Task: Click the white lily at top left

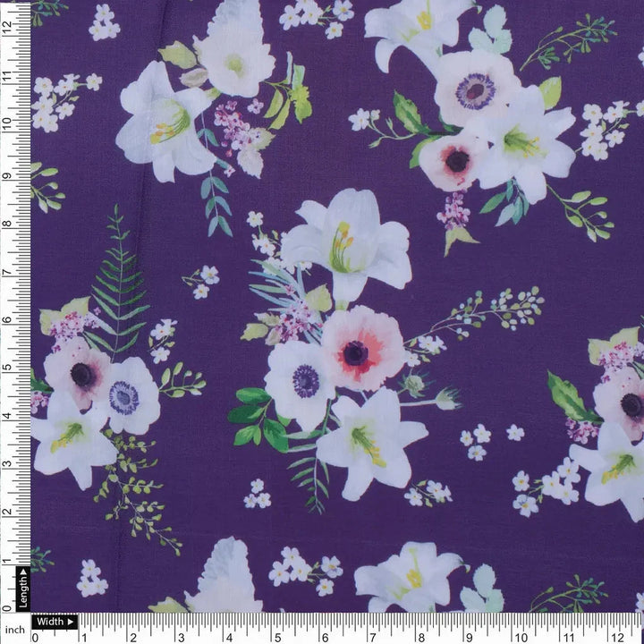Action: (165, 125)
